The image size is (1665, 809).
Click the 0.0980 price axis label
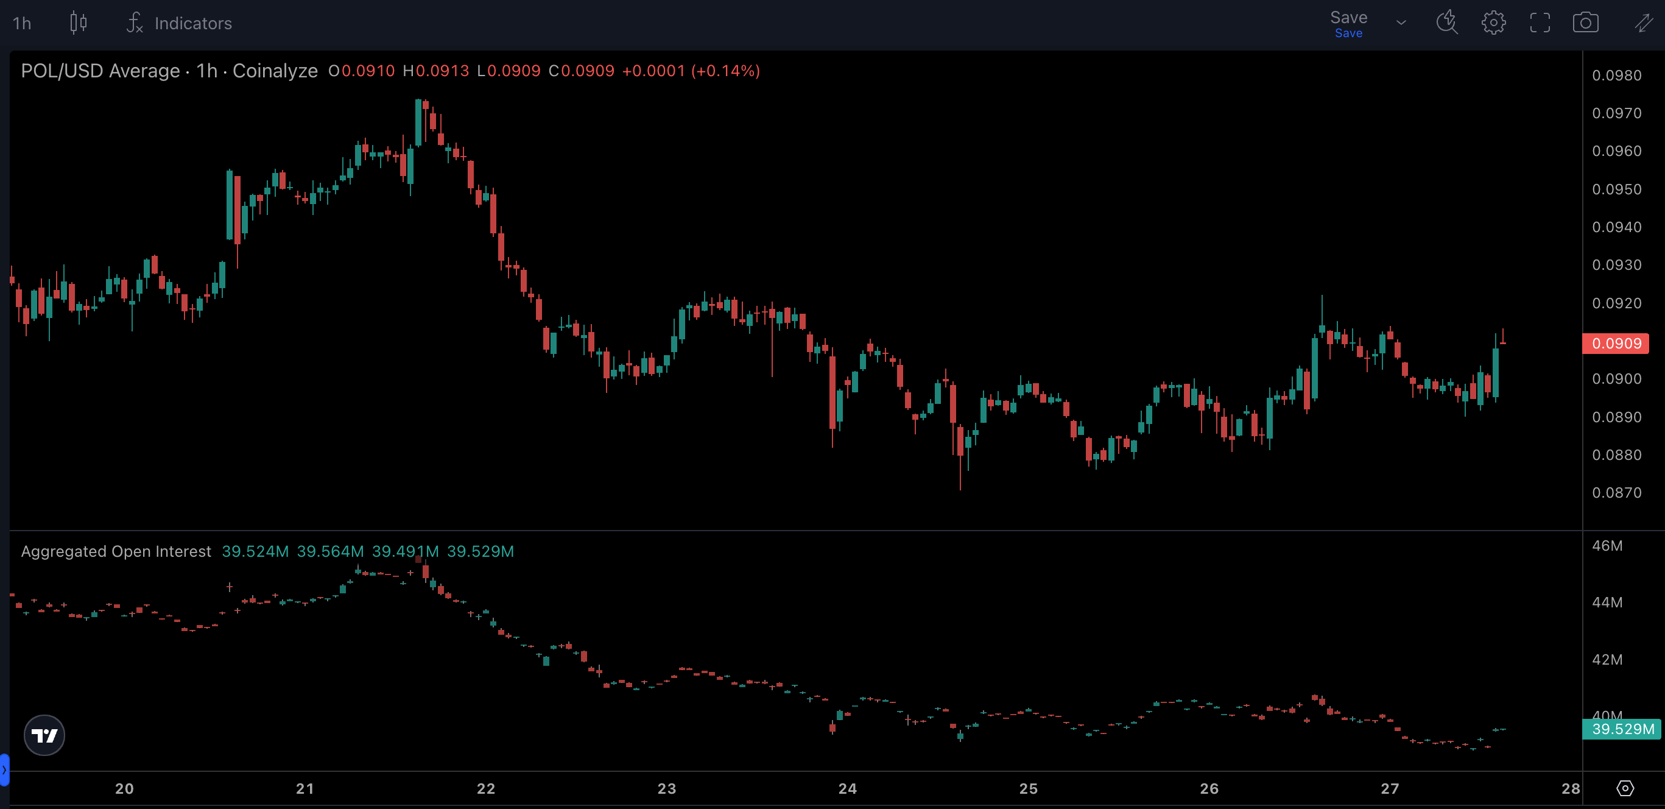[1616, 76]
